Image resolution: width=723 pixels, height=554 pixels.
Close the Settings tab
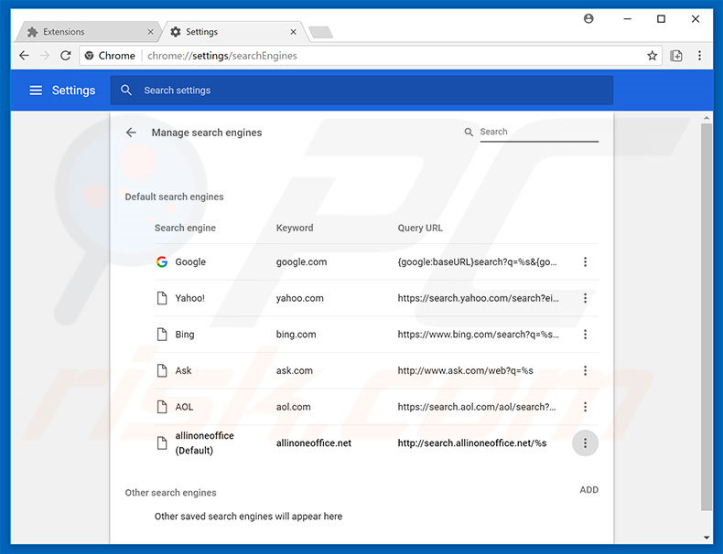(293, 32)
